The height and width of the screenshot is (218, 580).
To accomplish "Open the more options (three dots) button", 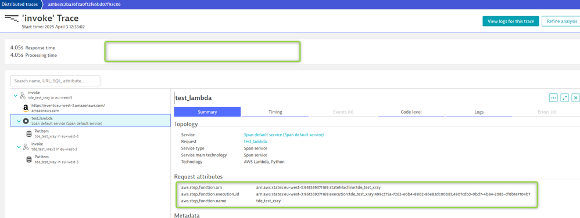I will (553, 98).
